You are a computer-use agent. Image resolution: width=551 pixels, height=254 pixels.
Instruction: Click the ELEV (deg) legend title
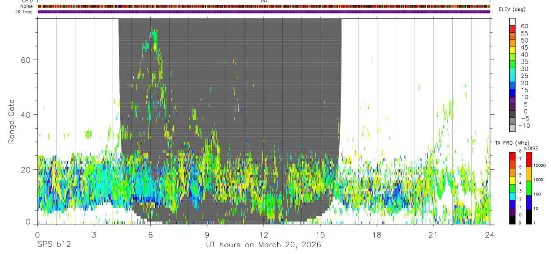point(512,9)
